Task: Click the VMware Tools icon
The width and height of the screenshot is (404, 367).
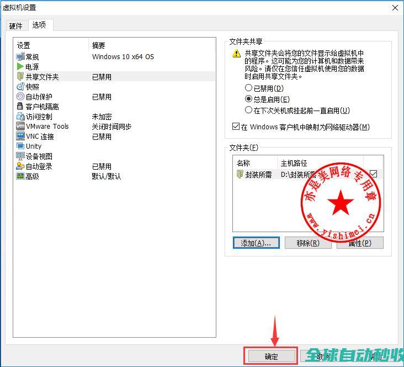Action: (20, 127)
